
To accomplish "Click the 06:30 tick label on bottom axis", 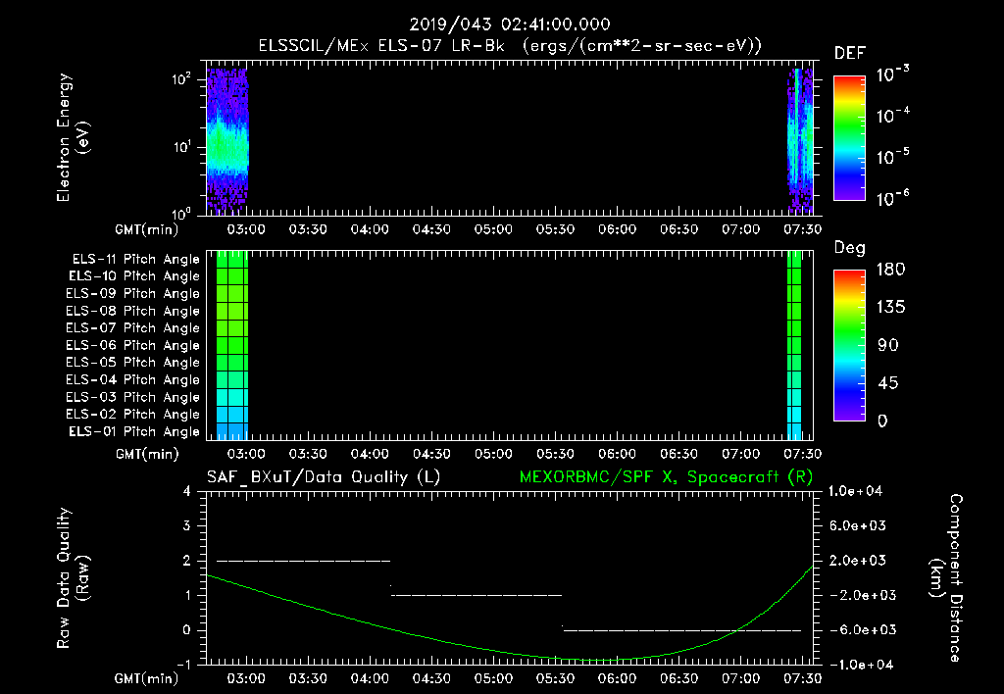I will click(x=678, y=678).
